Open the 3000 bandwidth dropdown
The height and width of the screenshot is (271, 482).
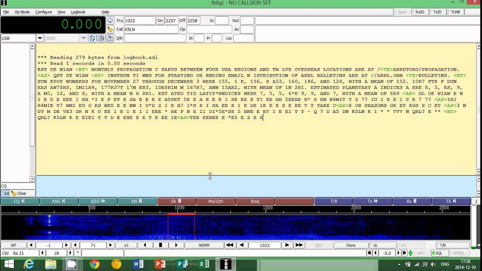click(x=84, y=38)
